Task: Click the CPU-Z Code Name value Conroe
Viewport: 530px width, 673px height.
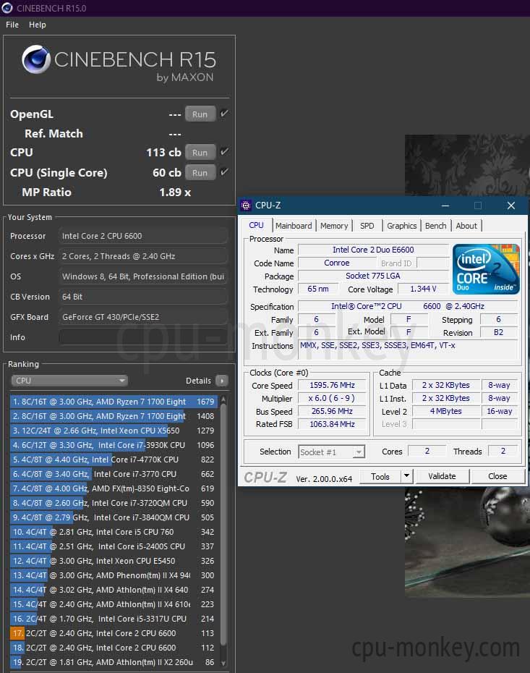Action: [x=337, y=263]
